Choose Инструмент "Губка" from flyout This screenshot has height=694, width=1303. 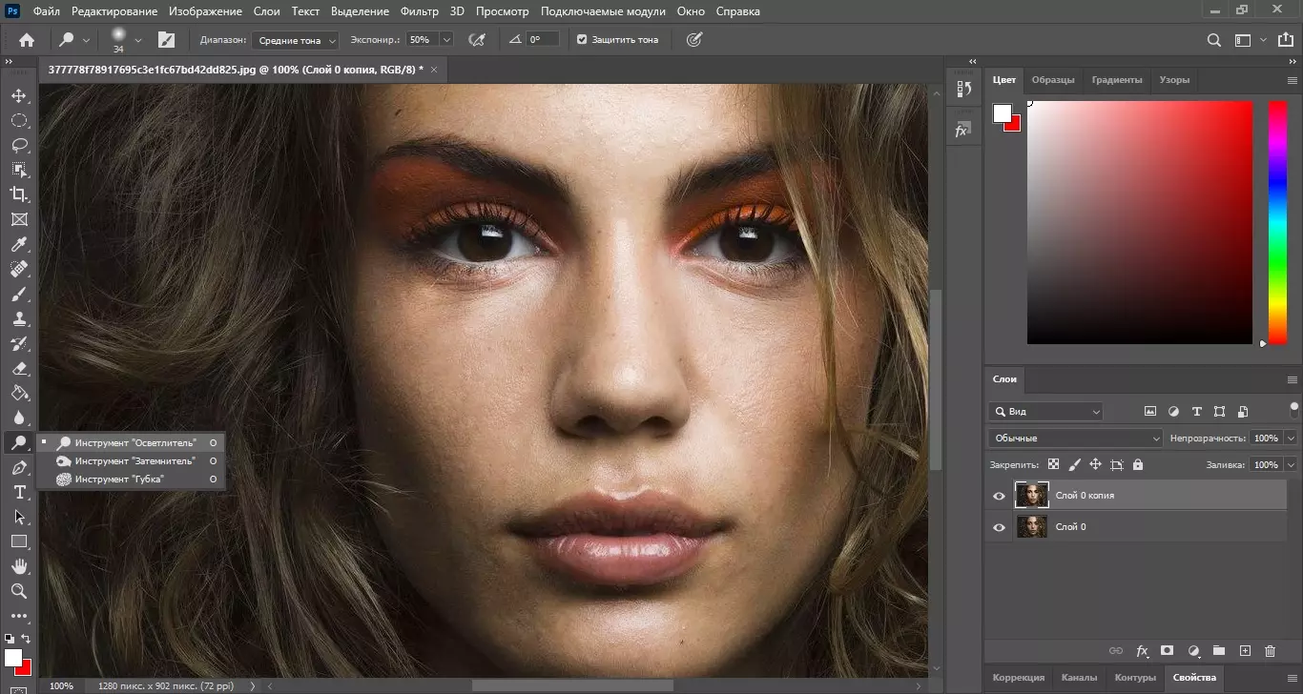pos(119,479)
